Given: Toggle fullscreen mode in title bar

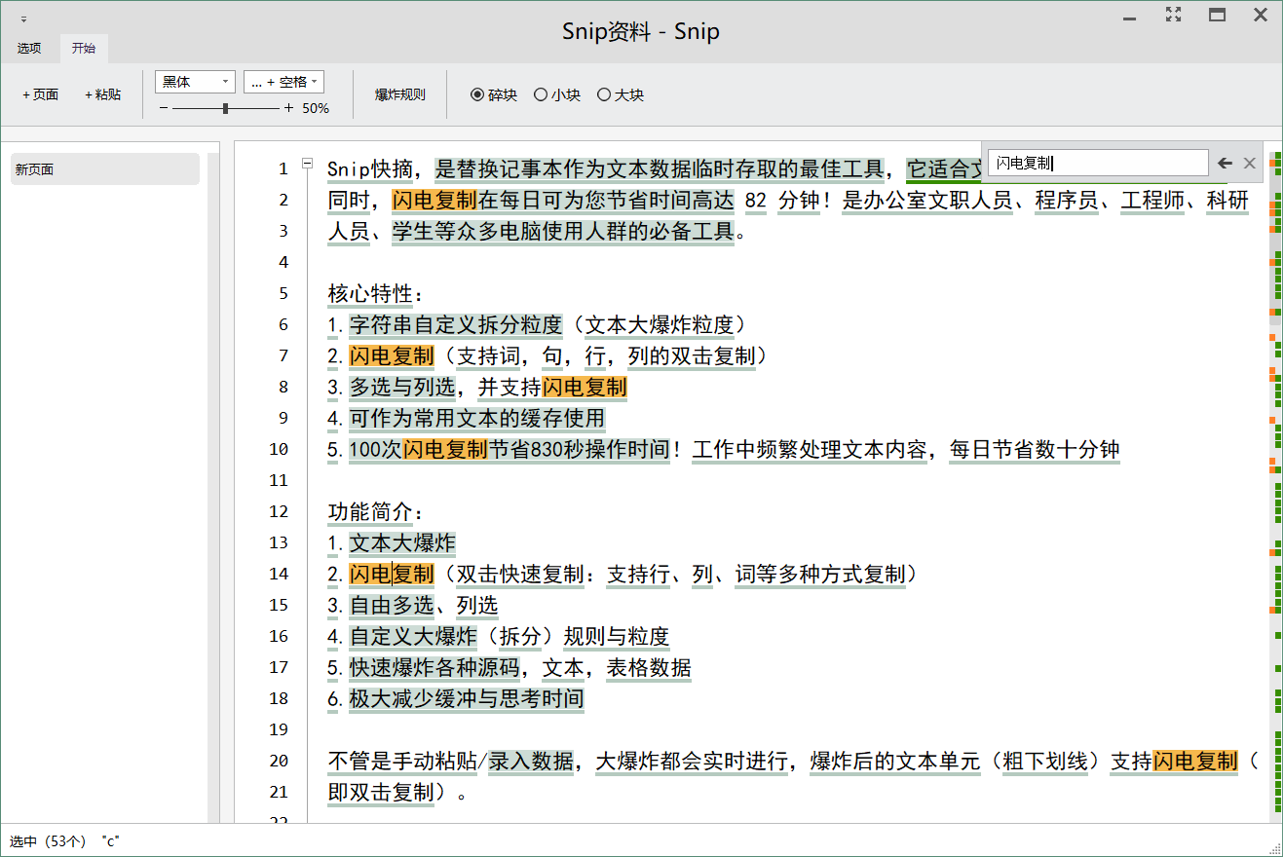Looking at the screenshot, I should [1174, 15].
